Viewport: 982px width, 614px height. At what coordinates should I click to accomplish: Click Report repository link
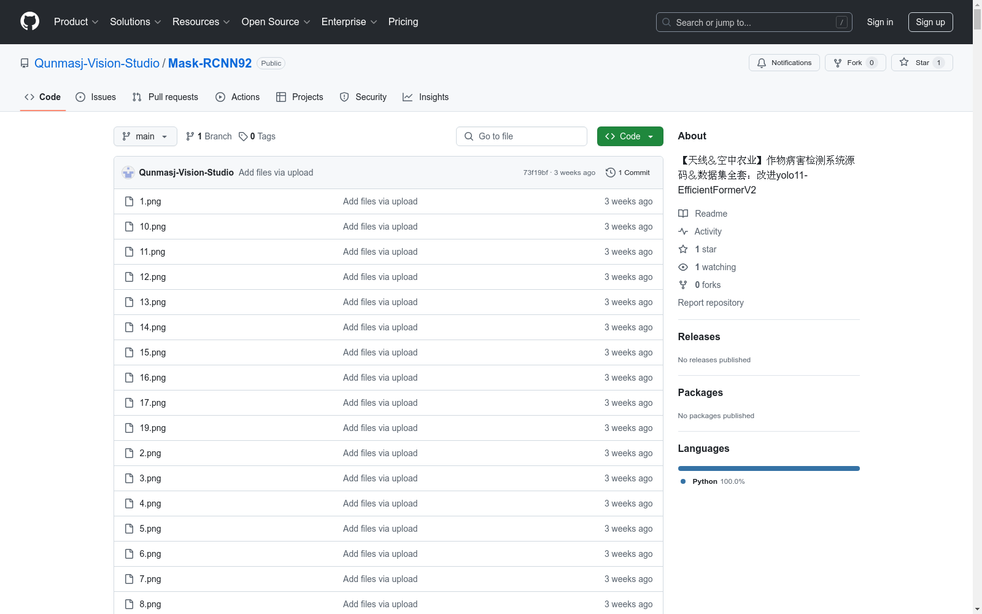(711, 303)
